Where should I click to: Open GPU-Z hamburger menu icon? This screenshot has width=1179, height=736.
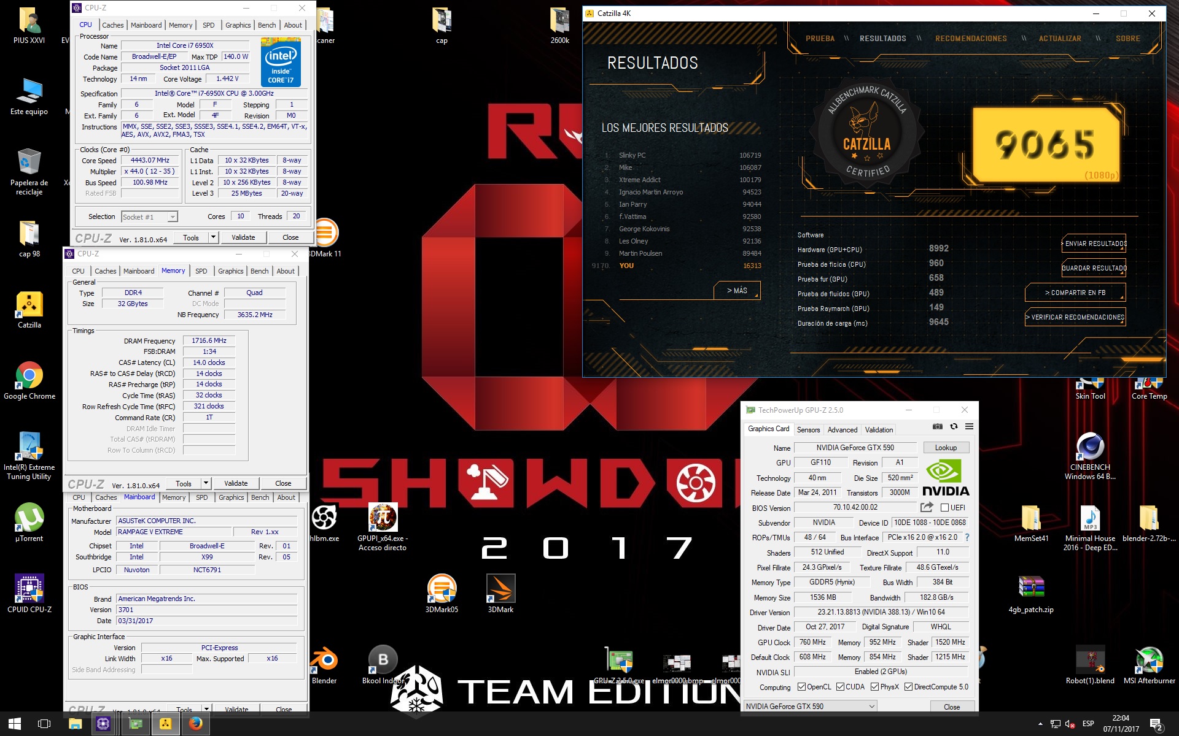click(969, 426)
